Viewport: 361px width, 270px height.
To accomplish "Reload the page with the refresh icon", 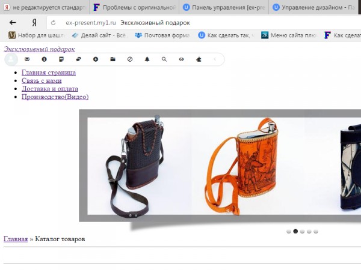I will pyautogui.click(x=53, y=23).
